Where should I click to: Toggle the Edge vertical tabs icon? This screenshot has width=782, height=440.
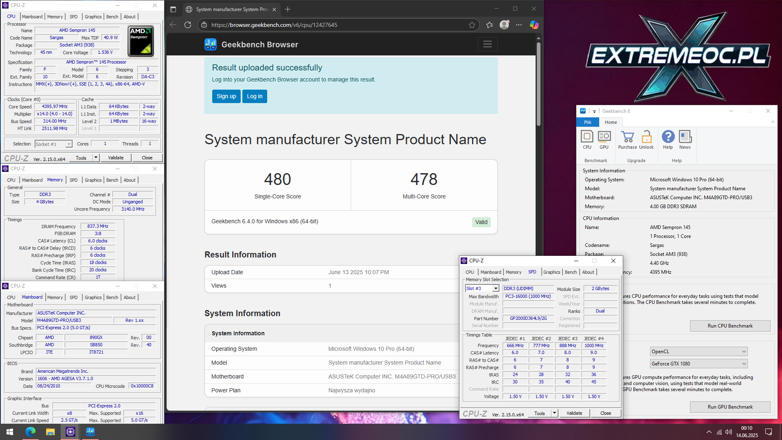[173, 9]
